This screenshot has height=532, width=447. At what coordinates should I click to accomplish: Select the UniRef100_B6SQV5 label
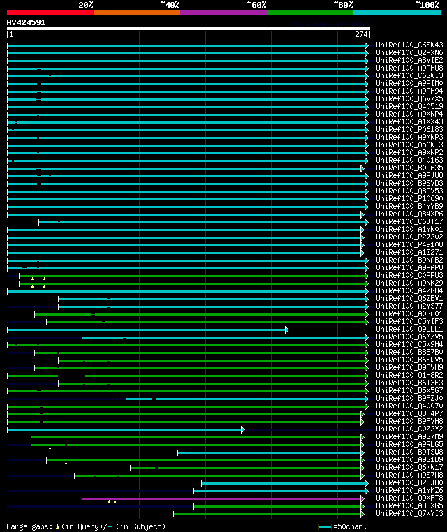[409, 360]
